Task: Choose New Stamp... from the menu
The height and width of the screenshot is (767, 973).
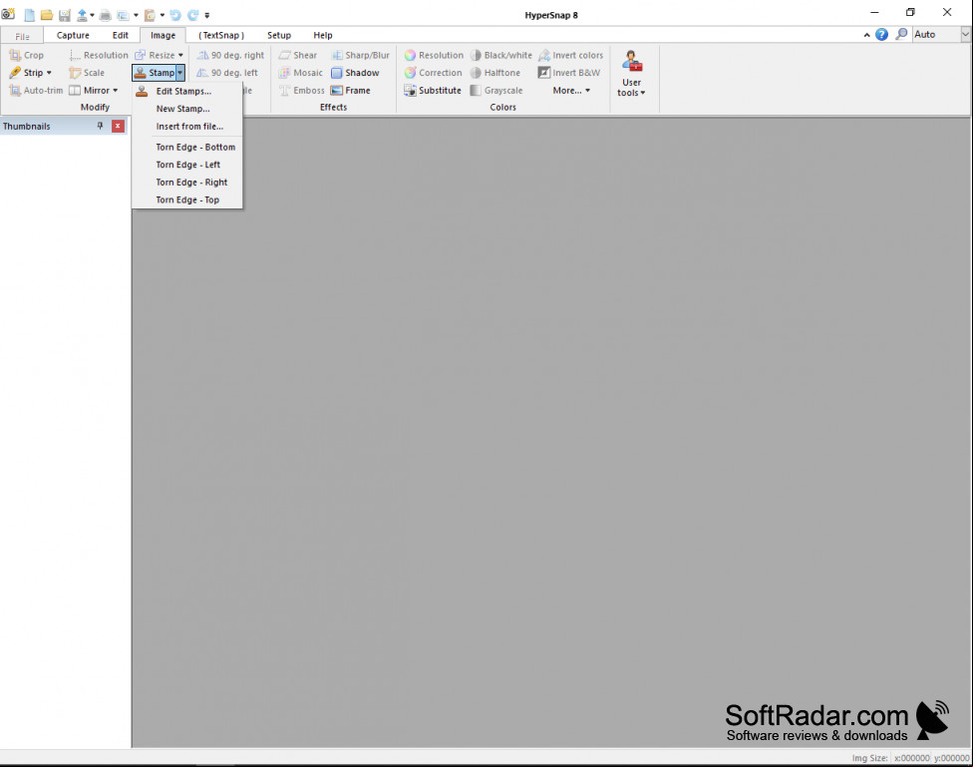Action: (x=187, y=109)
